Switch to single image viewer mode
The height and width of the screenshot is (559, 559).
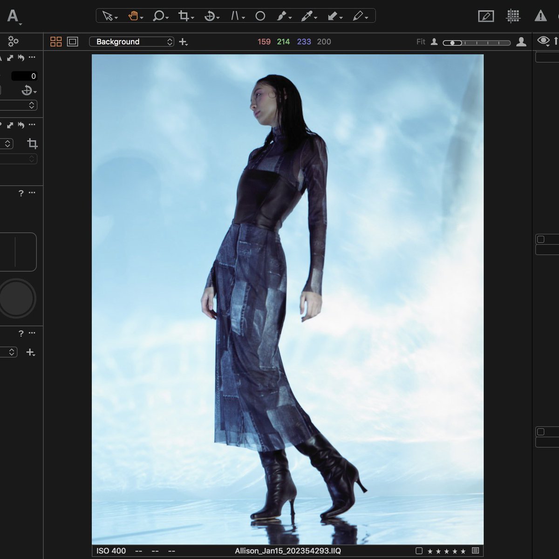pyautogui.click(x=73, y=41)
